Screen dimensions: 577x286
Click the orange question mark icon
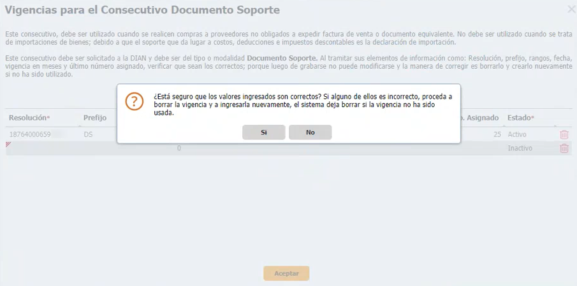pyautogui.click(x=134, y=101)
